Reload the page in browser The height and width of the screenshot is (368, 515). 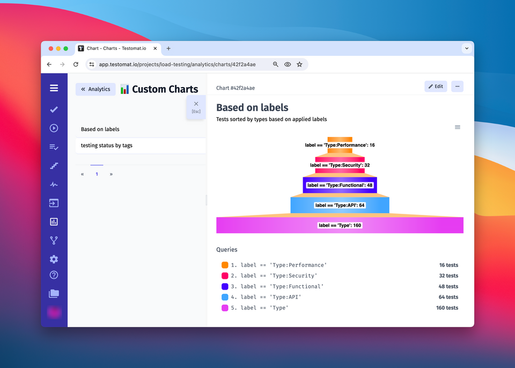pyautogui.click(x=76, y=64)
